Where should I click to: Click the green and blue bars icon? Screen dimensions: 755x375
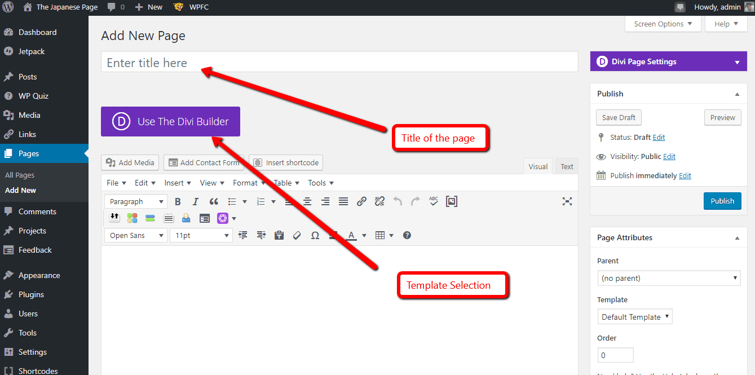150,218
